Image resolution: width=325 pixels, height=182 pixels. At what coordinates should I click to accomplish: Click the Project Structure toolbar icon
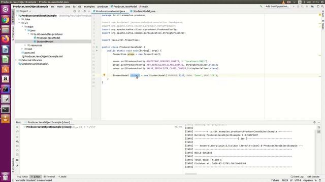coord(312,7)
